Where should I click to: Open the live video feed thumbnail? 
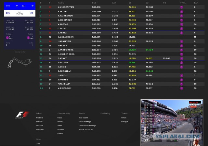coord(172,123)
